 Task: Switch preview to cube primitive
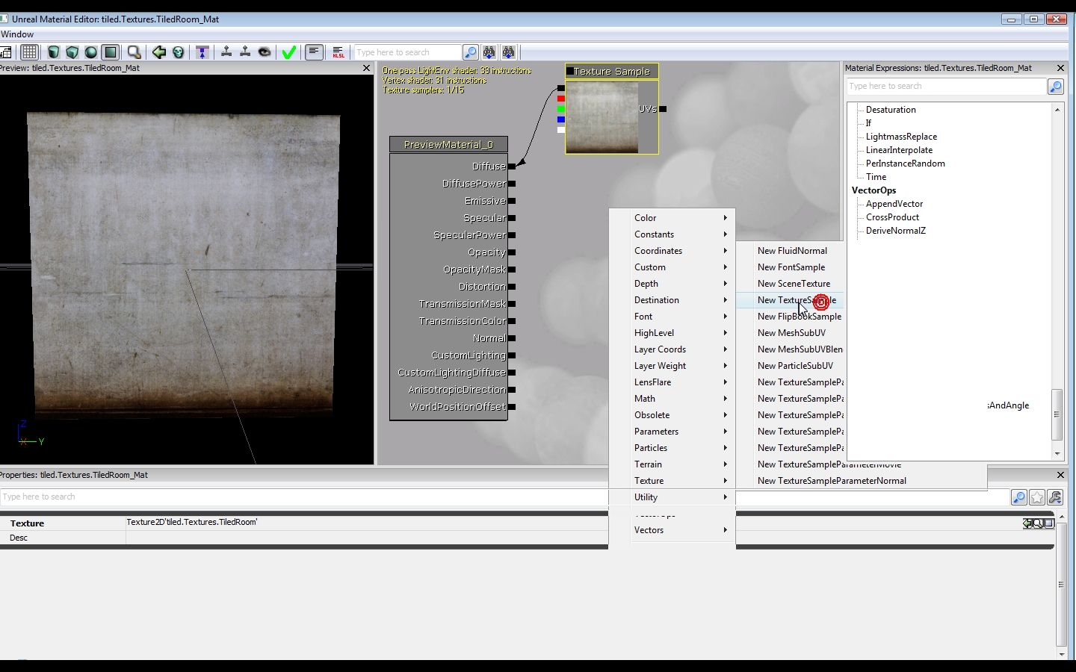click(72, 52)
